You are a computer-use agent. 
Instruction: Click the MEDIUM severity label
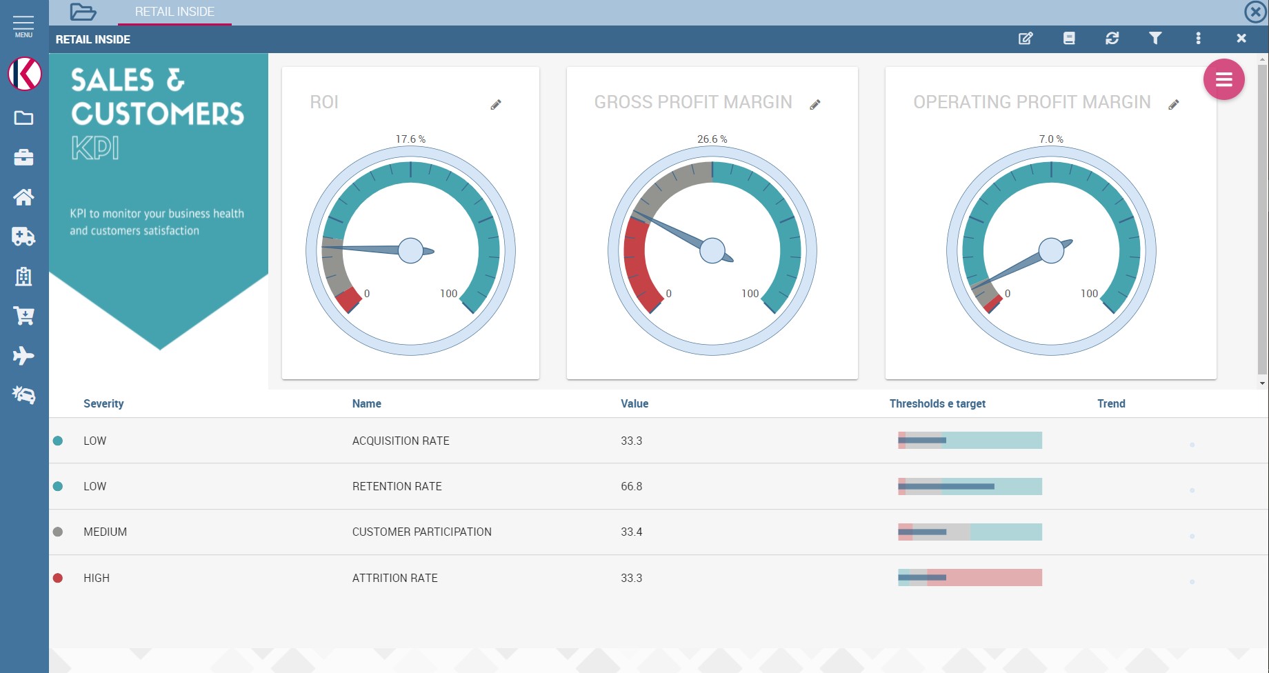[105, 532]
